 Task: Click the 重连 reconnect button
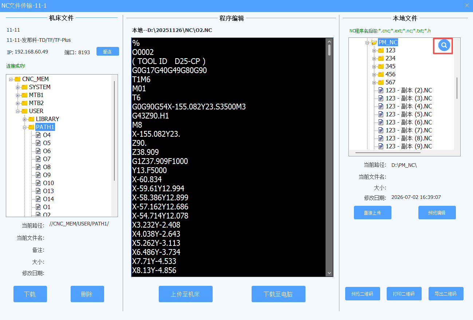107,51
